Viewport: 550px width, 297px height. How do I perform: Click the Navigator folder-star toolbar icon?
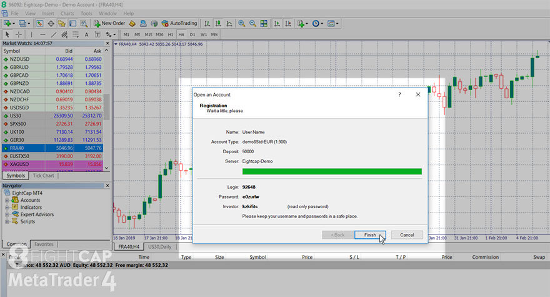coord(62,24)
